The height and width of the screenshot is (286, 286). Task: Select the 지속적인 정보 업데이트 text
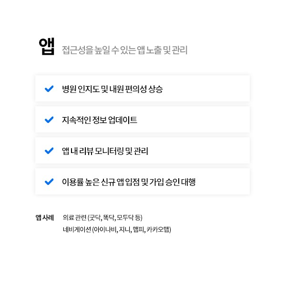(100, 120)
